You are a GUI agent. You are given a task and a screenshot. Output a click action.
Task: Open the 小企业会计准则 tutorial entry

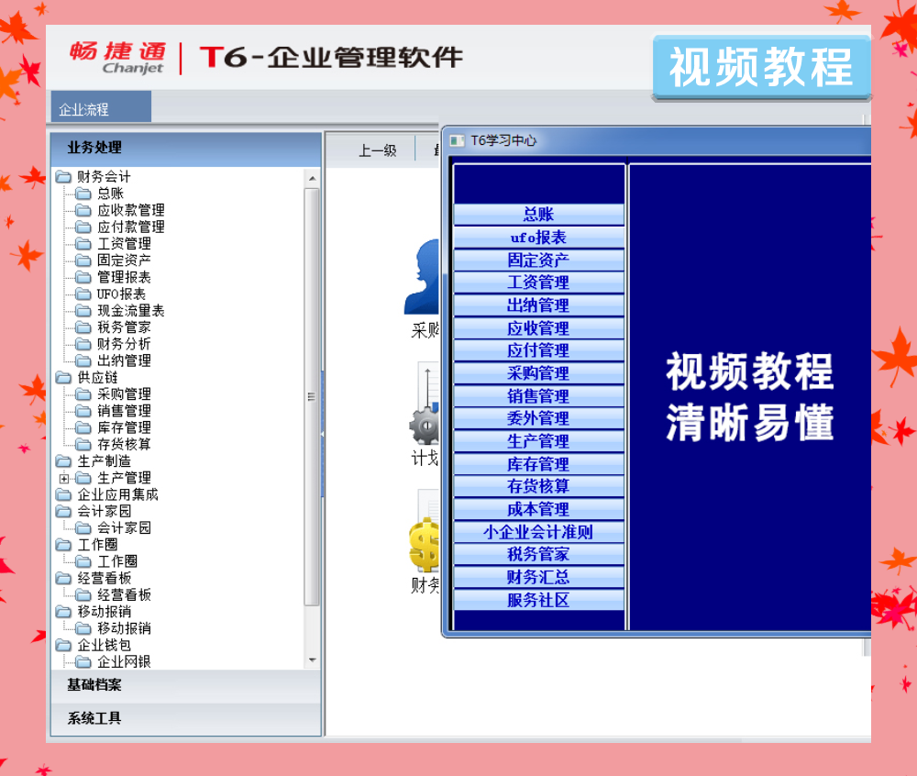click(x=538, y=532)
